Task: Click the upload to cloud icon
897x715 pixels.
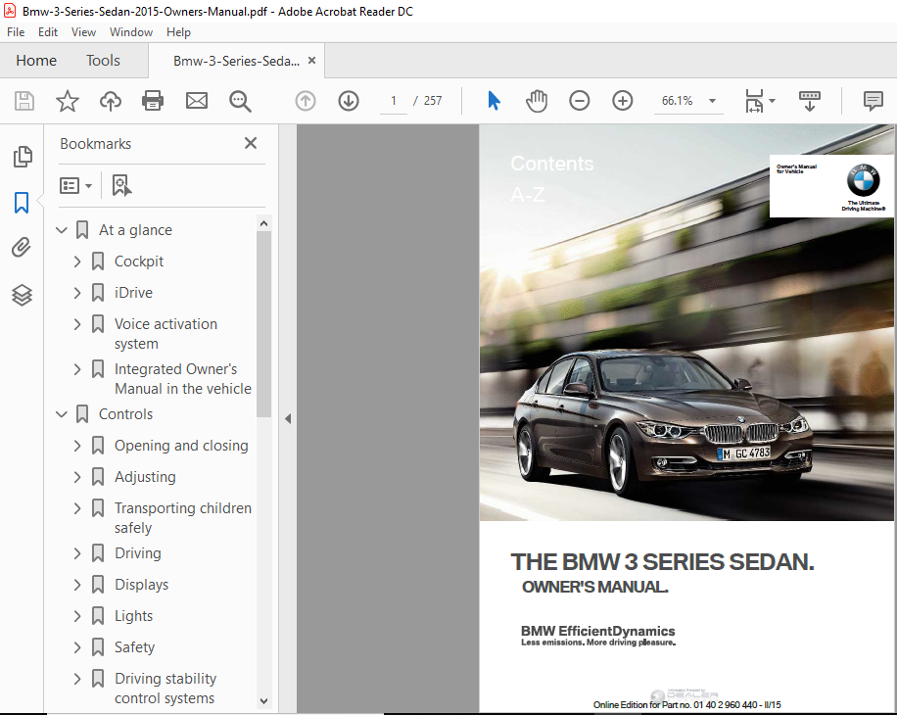Action: coord(111,101)
